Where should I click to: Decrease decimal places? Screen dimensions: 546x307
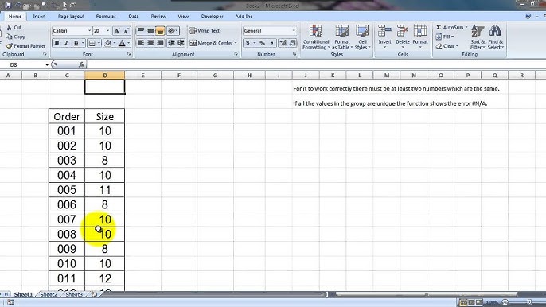click(x=293, y=43)
